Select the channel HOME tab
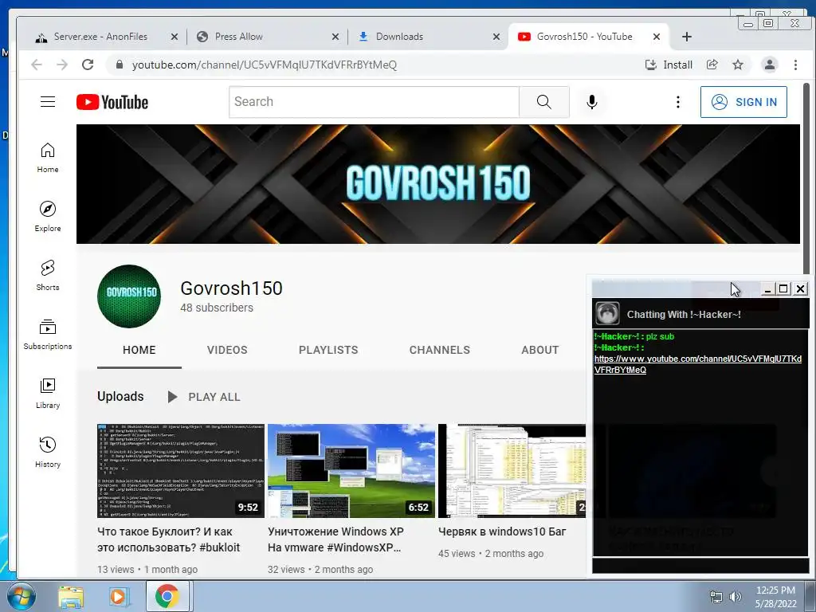The image size is (816, 612). click(x=139, y=351)
